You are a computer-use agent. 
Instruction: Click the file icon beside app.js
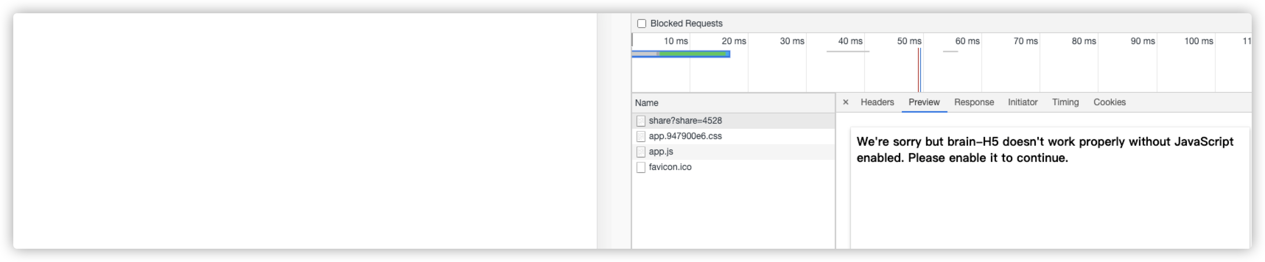(x=640, y=152)
